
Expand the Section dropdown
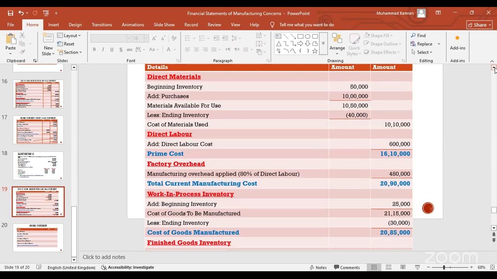[70, 52]
